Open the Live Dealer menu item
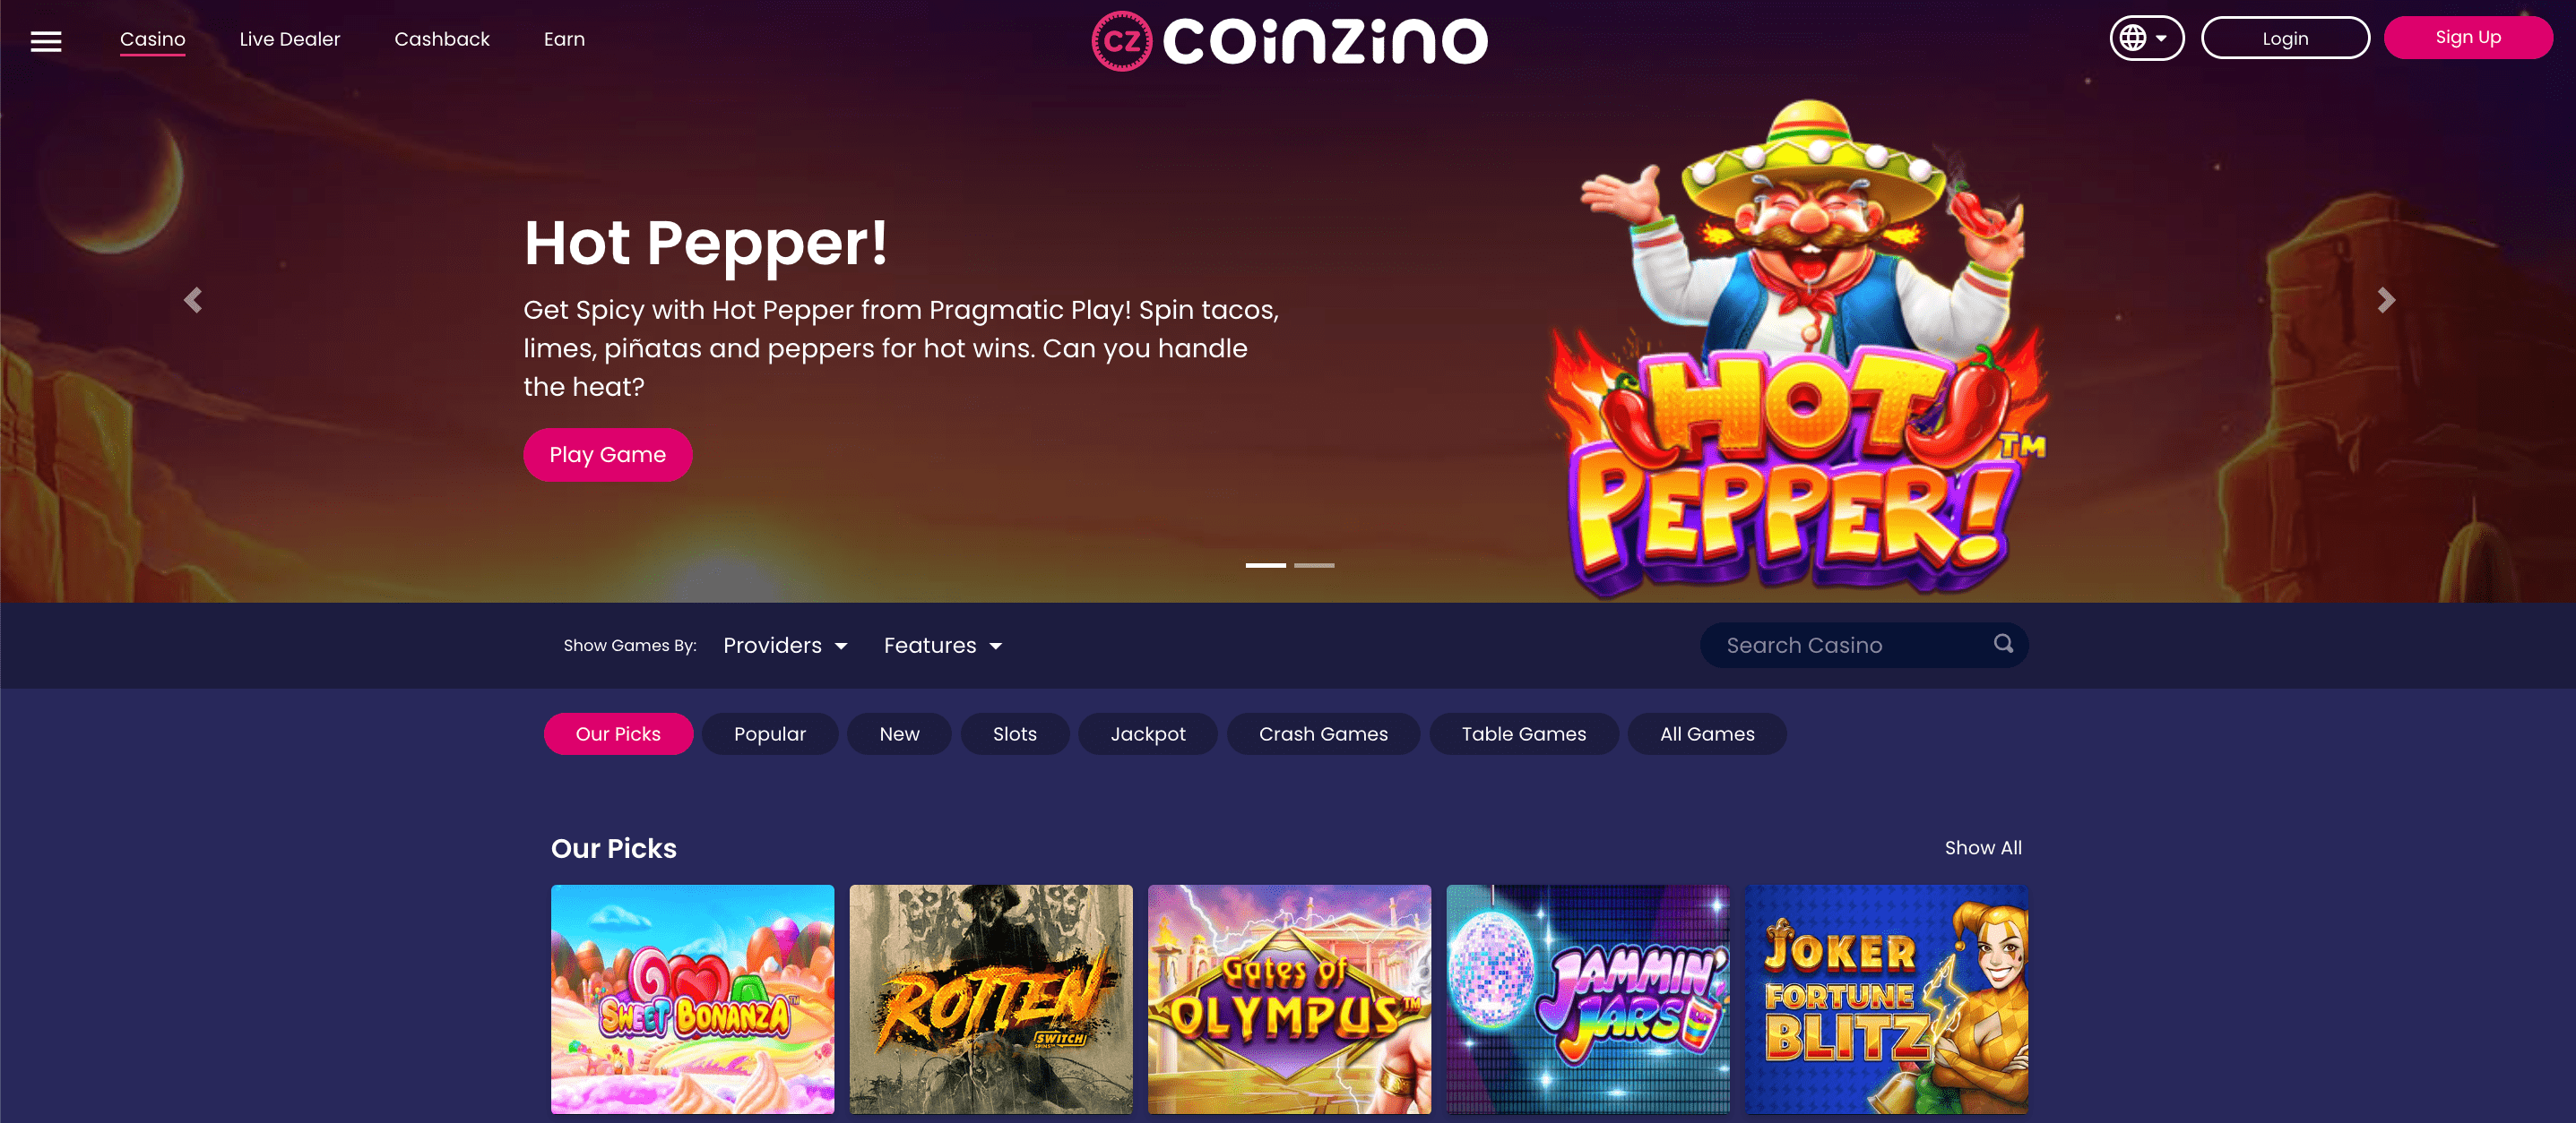 click(x=289, y=39)
